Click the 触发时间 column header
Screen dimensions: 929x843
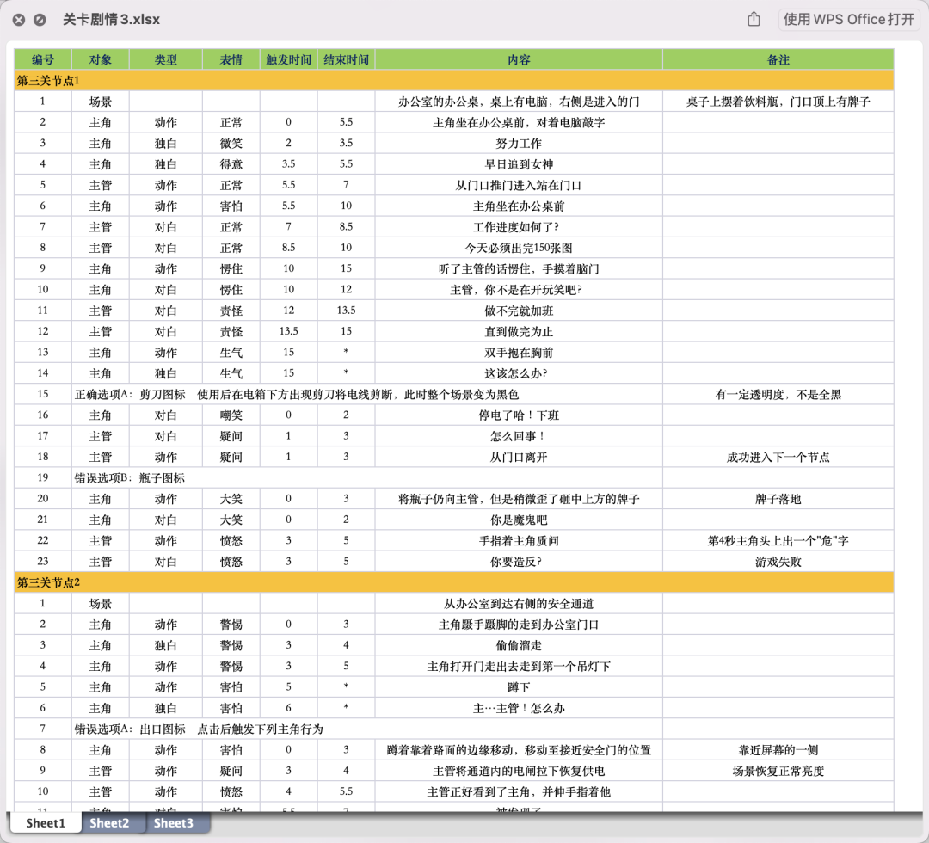point(288,59)
